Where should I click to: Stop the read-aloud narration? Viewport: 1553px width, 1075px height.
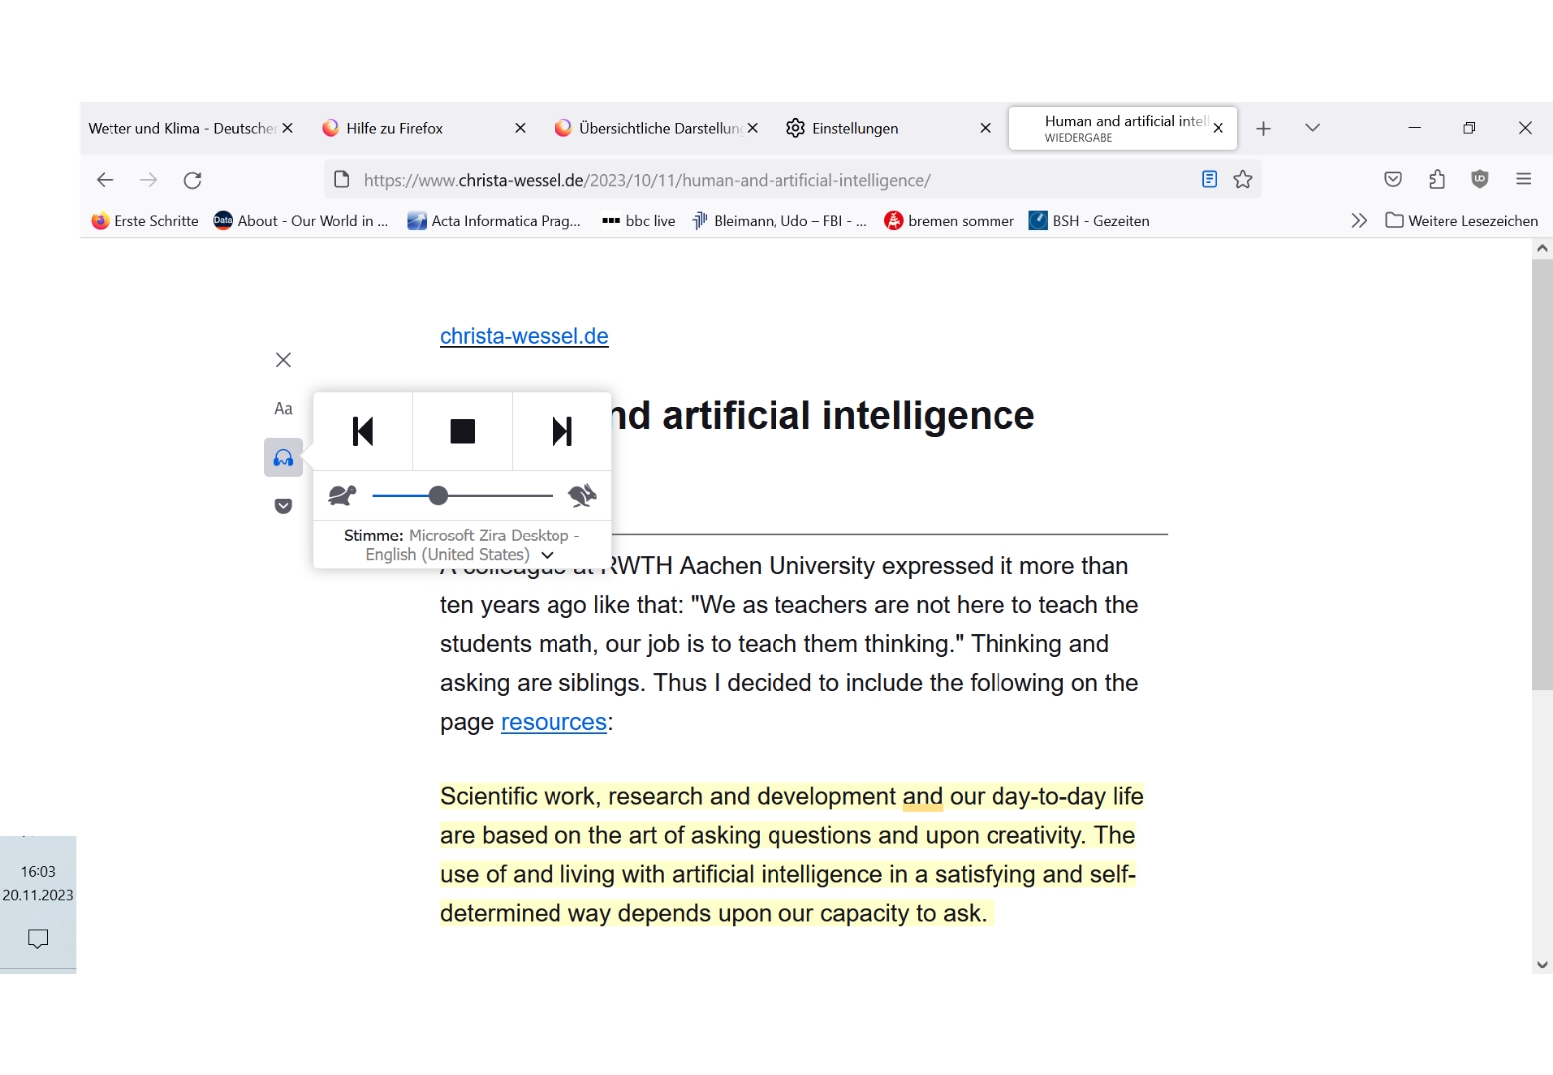click(x=463, y=431)
